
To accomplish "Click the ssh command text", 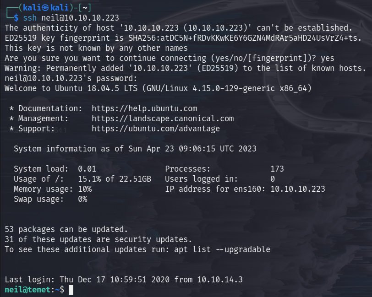I will coord(30,18).
